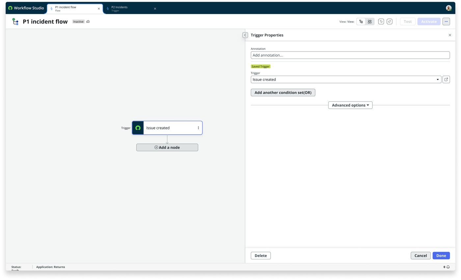Open Issue created node kebab menu
The image size is (461, 280).
point(198,128)
